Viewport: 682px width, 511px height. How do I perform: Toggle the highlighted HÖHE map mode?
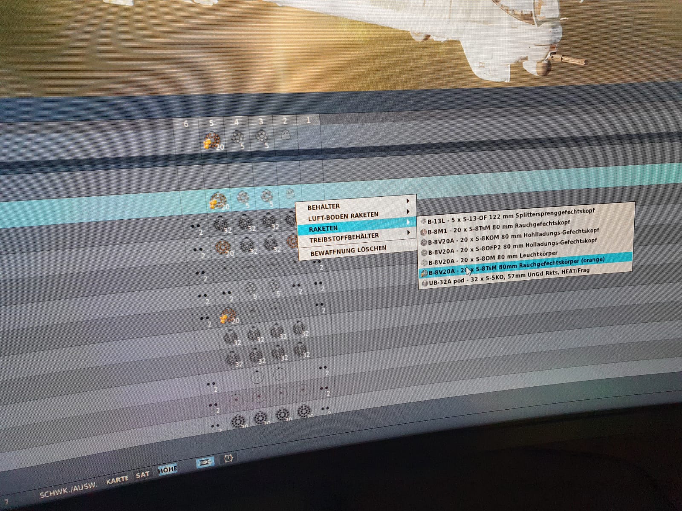click(168, 470)
